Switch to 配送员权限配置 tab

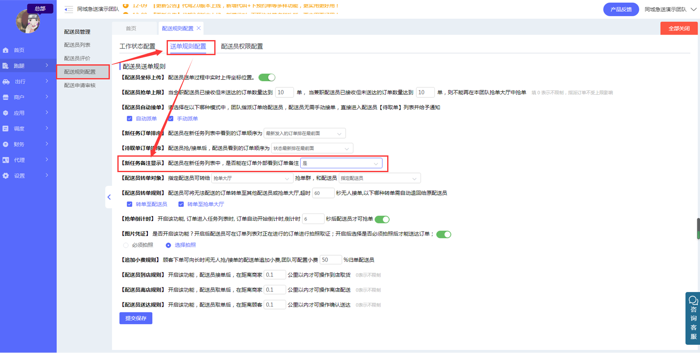242,46
